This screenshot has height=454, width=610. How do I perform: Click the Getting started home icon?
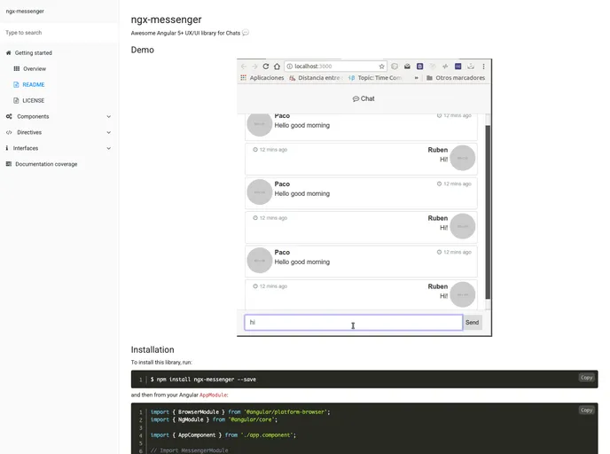pyautogui.click(x=9, y=53)
